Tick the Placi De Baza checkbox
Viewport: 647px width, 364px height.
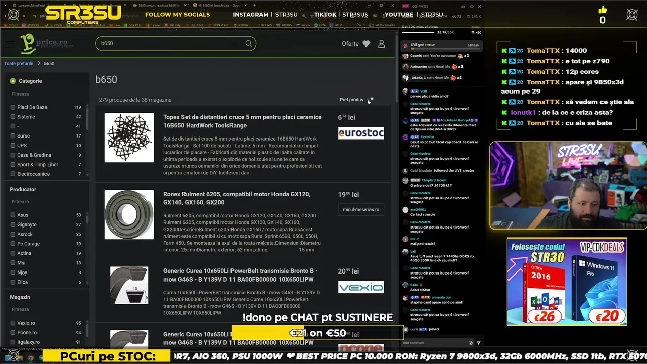click(13, 107)
